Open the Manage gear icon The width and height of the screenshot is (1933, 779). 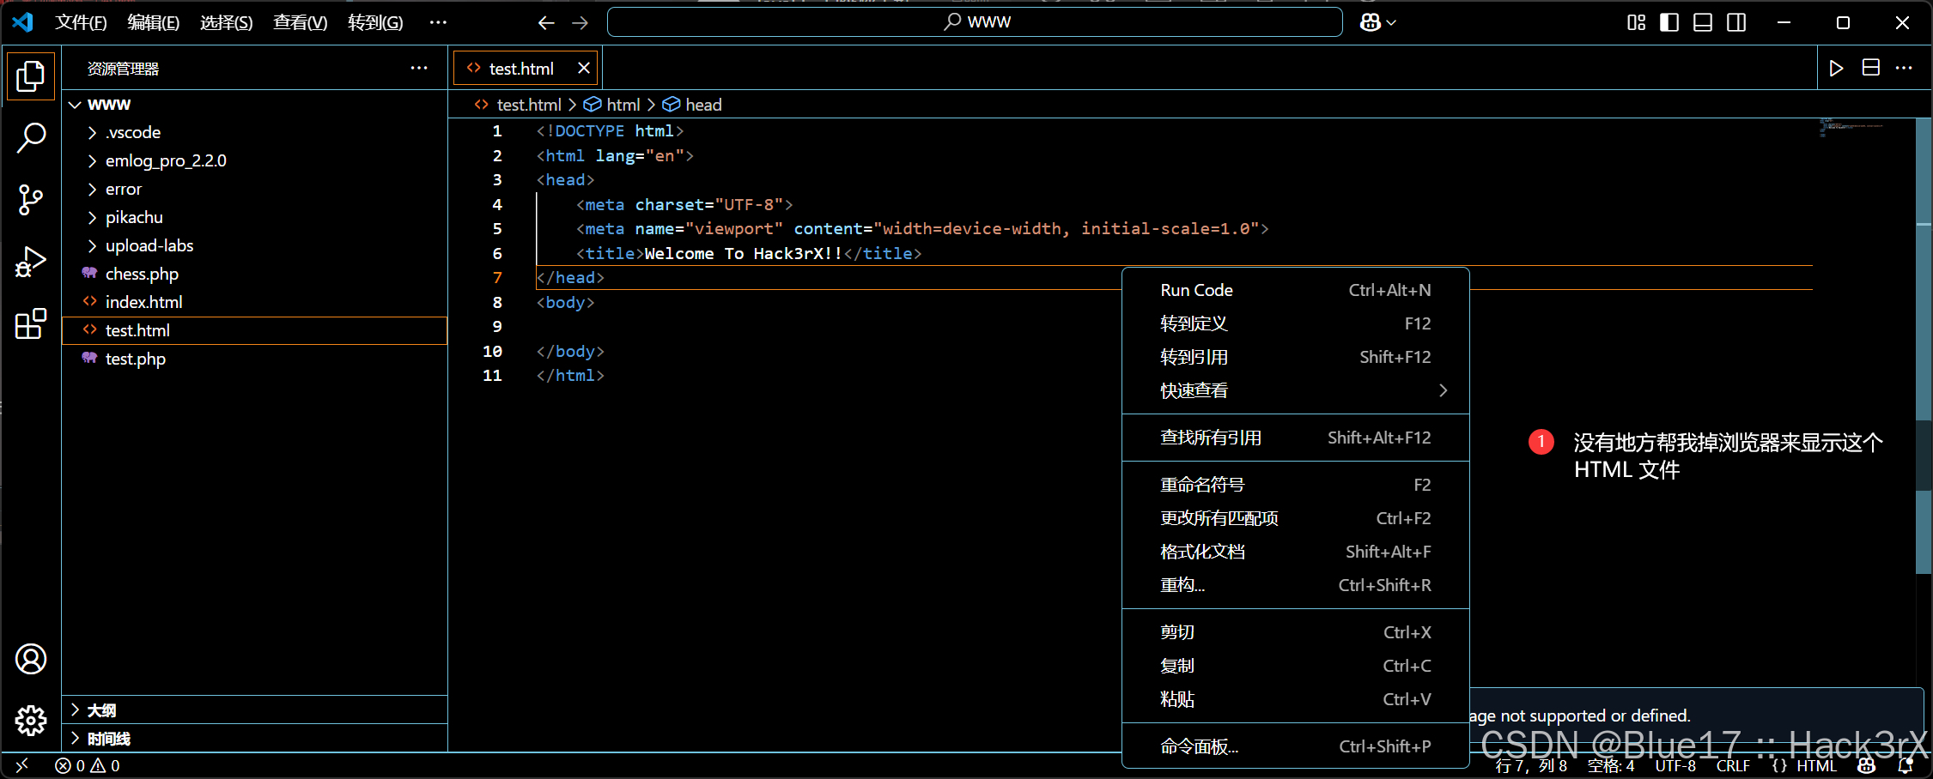point(31,721)
